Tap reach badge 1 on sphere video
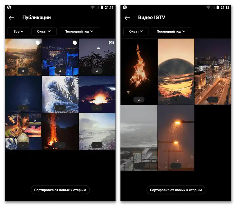The image size is (236, 206). click(176, 100)
